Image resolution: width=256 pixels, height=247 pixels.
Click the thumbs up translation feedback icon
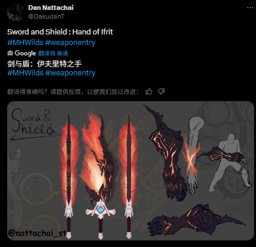[x=149, y=92]
